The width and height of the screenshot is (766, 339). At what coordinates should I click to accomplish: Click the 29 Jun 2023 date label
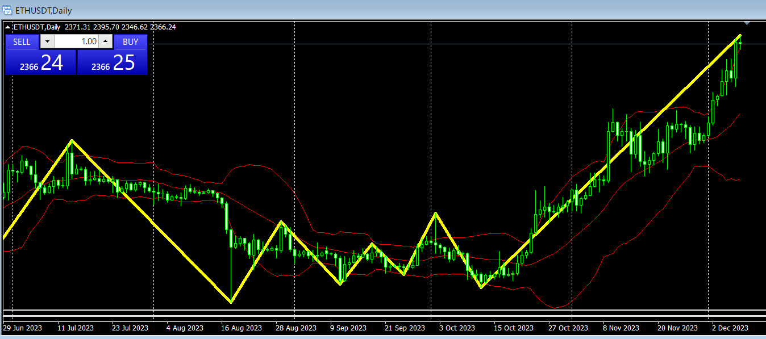tap(23, 328)
